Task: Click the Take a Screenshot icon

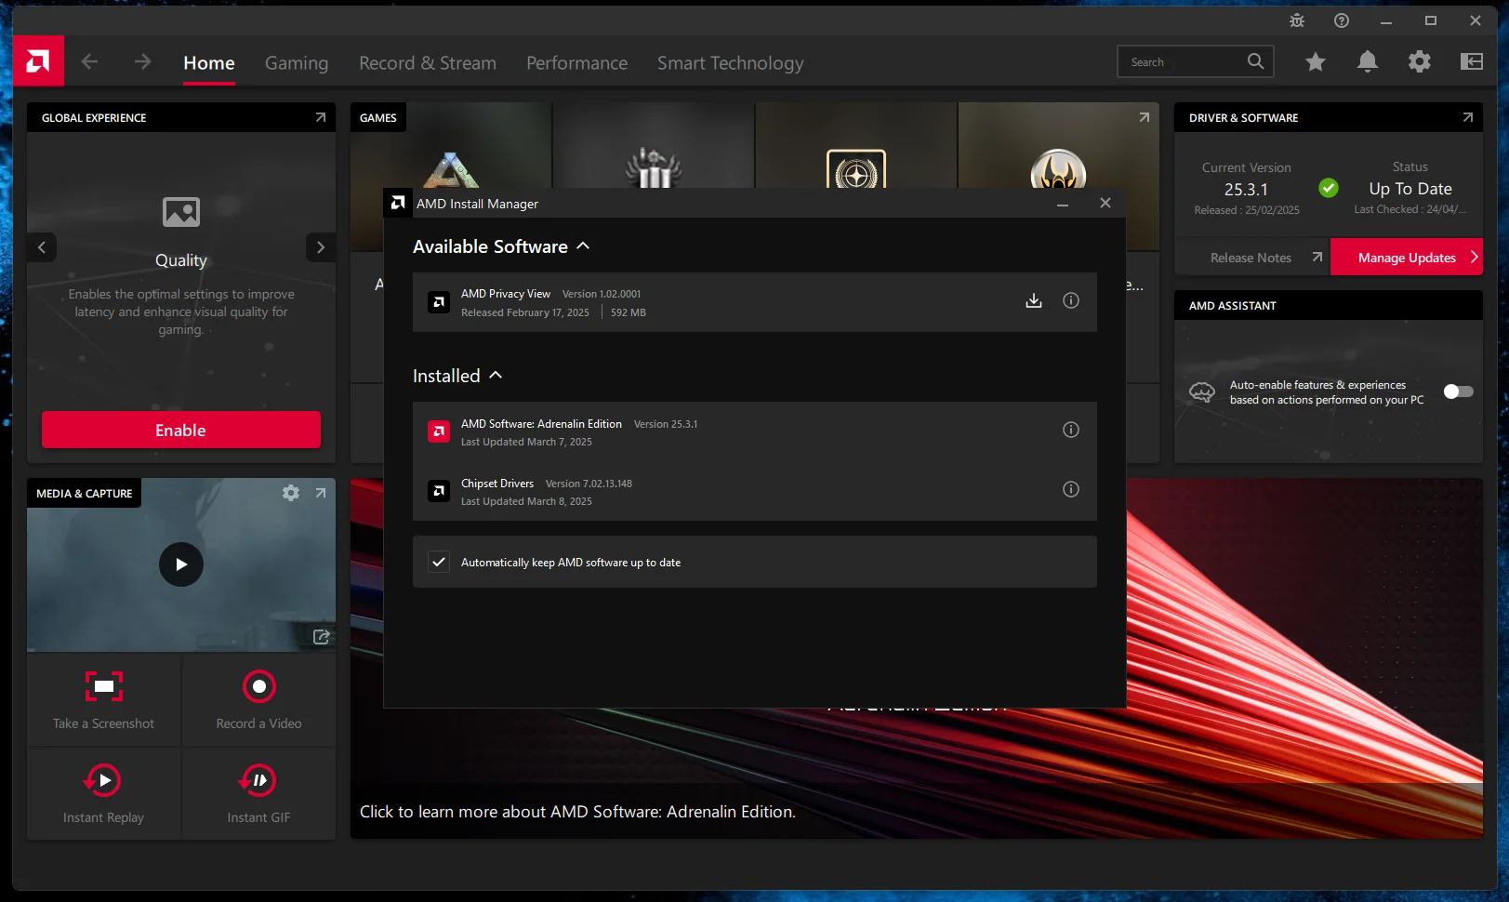Action: pyautogui.click(x=104, y=686)
